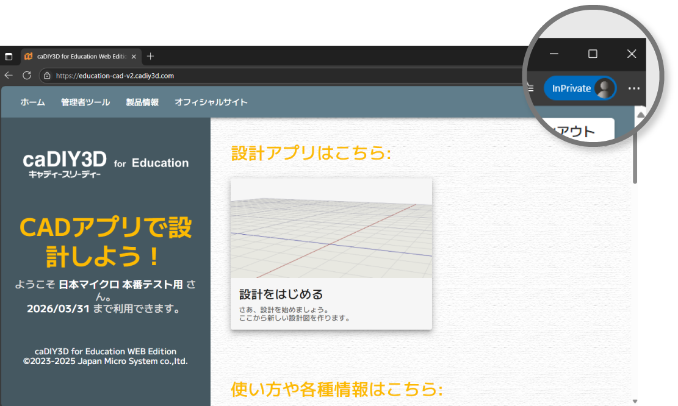
Task: Close the browser window
Action: point(632,54)
